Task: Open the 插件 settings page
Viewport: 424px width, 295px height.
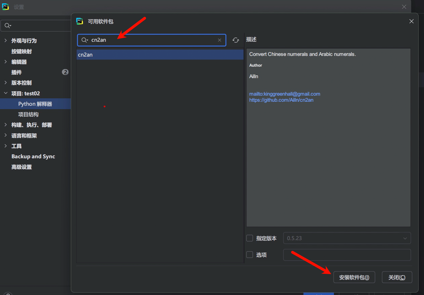Action: click(x=17, y=72)
